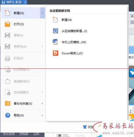
Task: Click the file info icon beside 文件信息(F)
Action: point(8,92)
